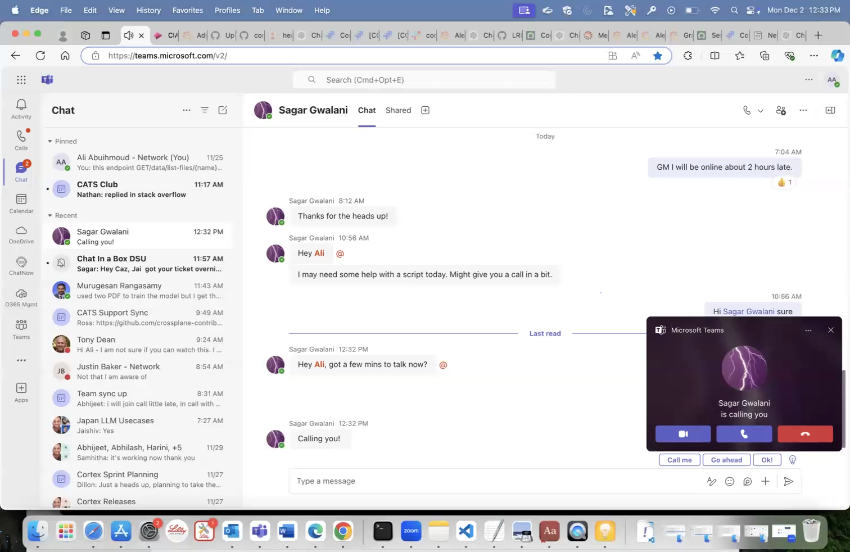Toggle the thumbs up reaction on message
850x552 pixels.
coord(784,182)
